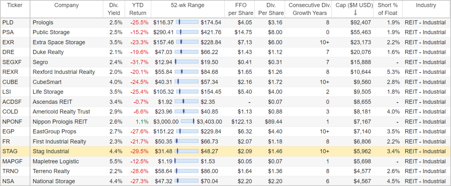Sort by Company column header

pos(66,5)
